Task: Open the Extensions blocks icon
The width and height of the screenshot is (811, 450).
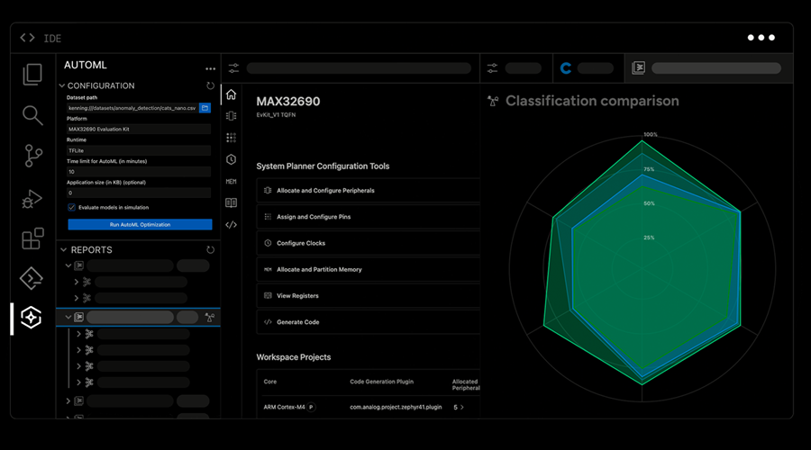Action: (x=32, y=238)
